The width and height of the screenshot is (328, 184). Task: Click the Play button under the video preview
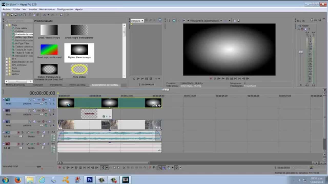tap(223, 78)
